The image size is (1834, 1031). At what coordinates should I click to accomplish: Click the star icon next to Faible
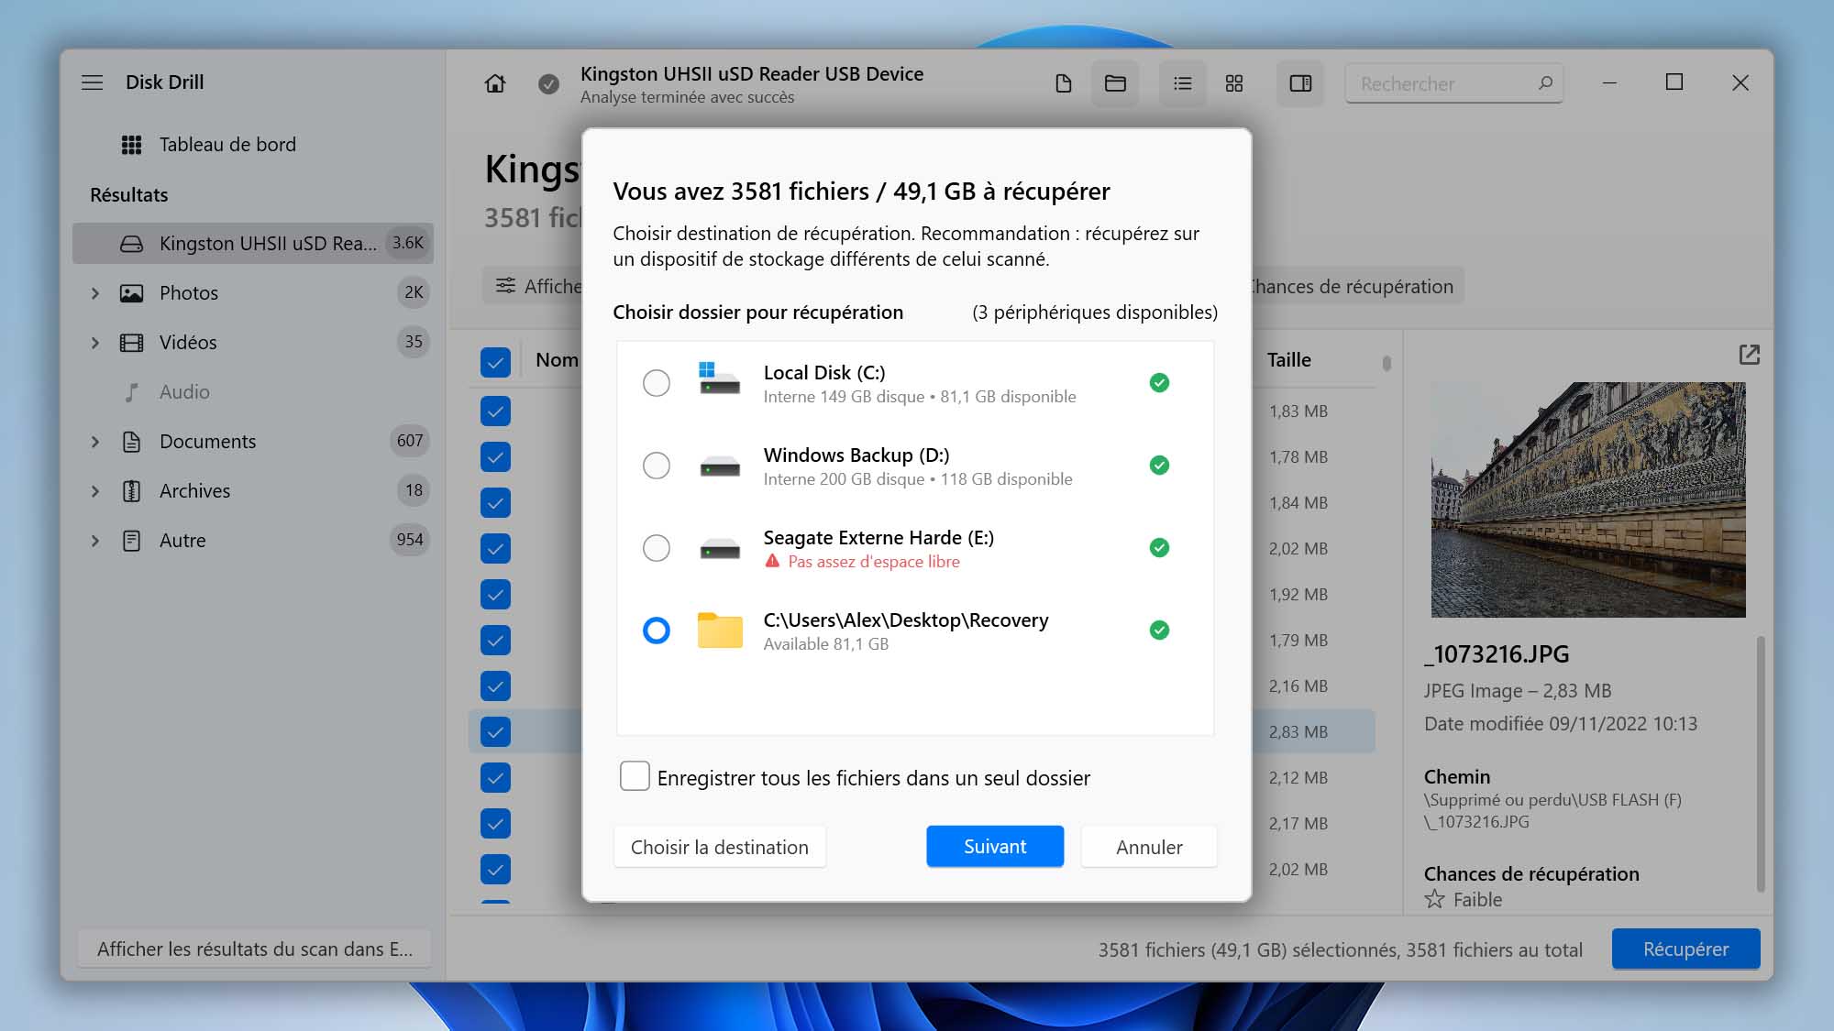coord(1434,899)
